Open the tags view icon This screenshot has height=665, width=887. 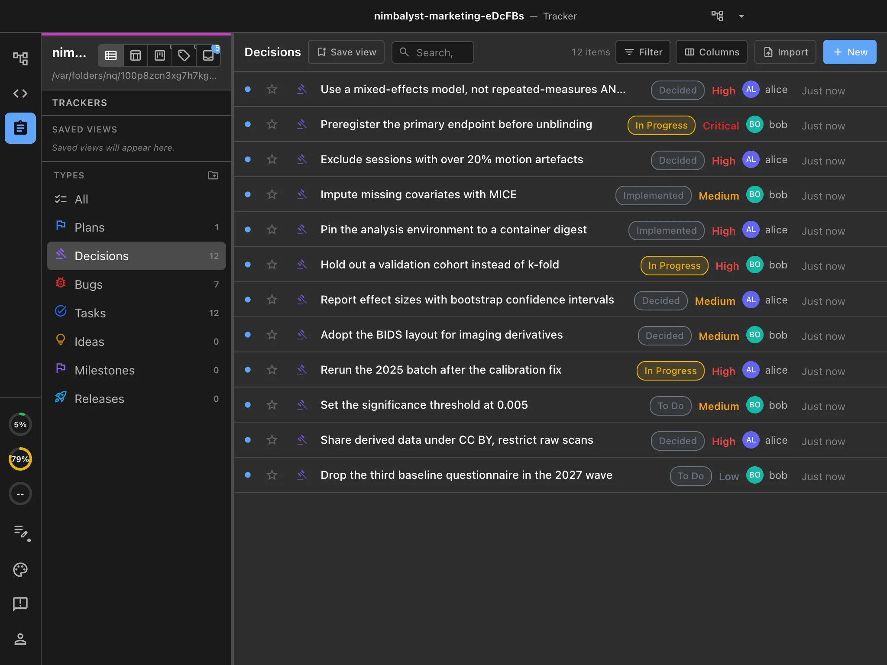[184, 55]
